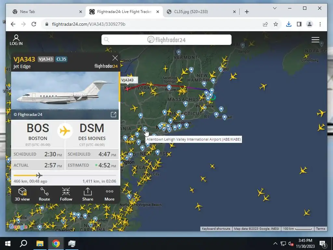Select the red VJA343 aircraft on map
The width and height of the screenshot is (333, 250).
(127, 89)
